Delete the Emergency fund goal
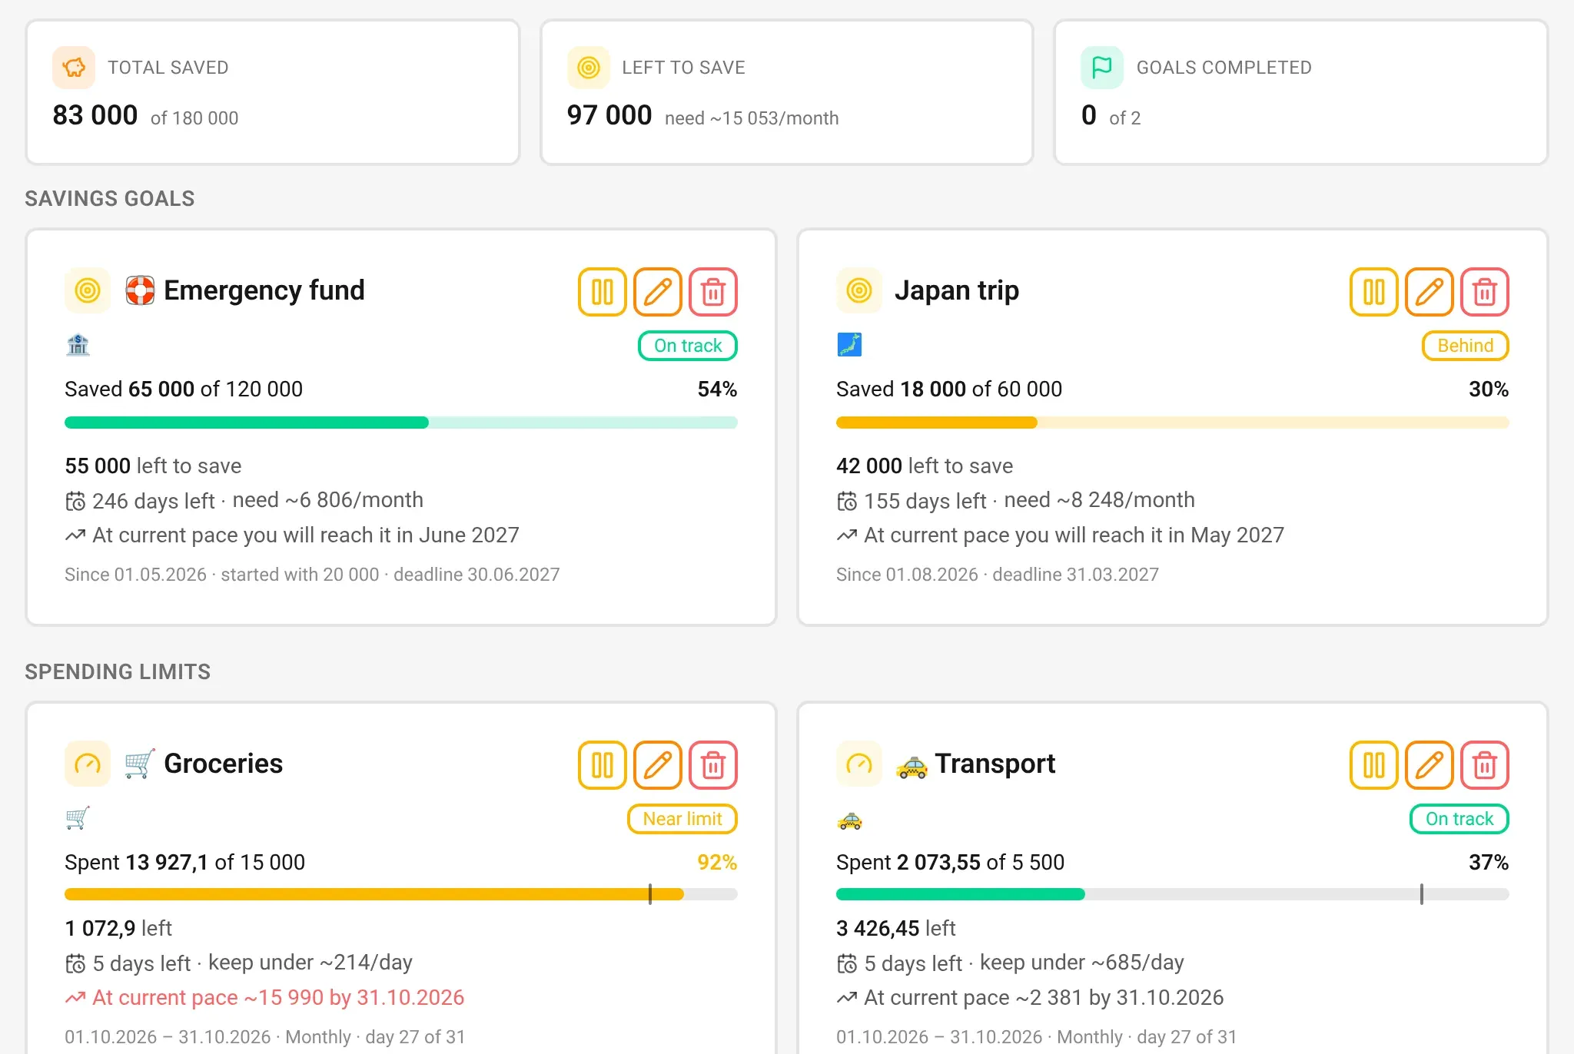 [x=713, y=292]
